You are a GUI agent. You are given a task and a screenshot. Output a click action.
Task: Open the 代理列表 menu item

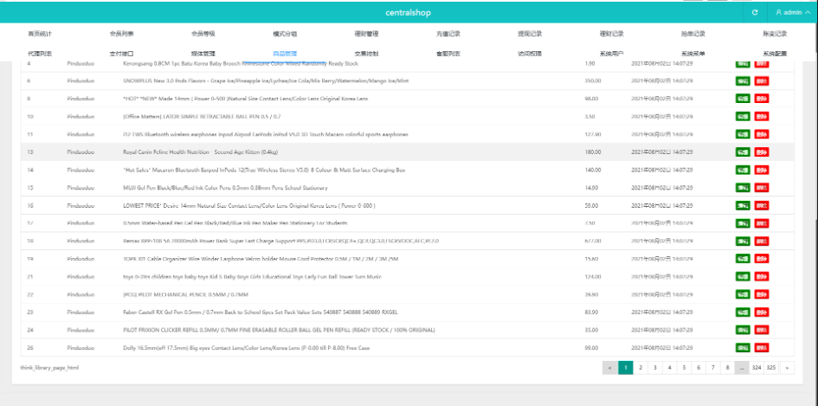coord(40,54)
